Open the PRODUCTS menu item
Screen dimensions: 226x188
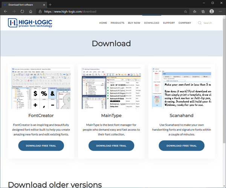pyautogui.click(x=118, y=23)
